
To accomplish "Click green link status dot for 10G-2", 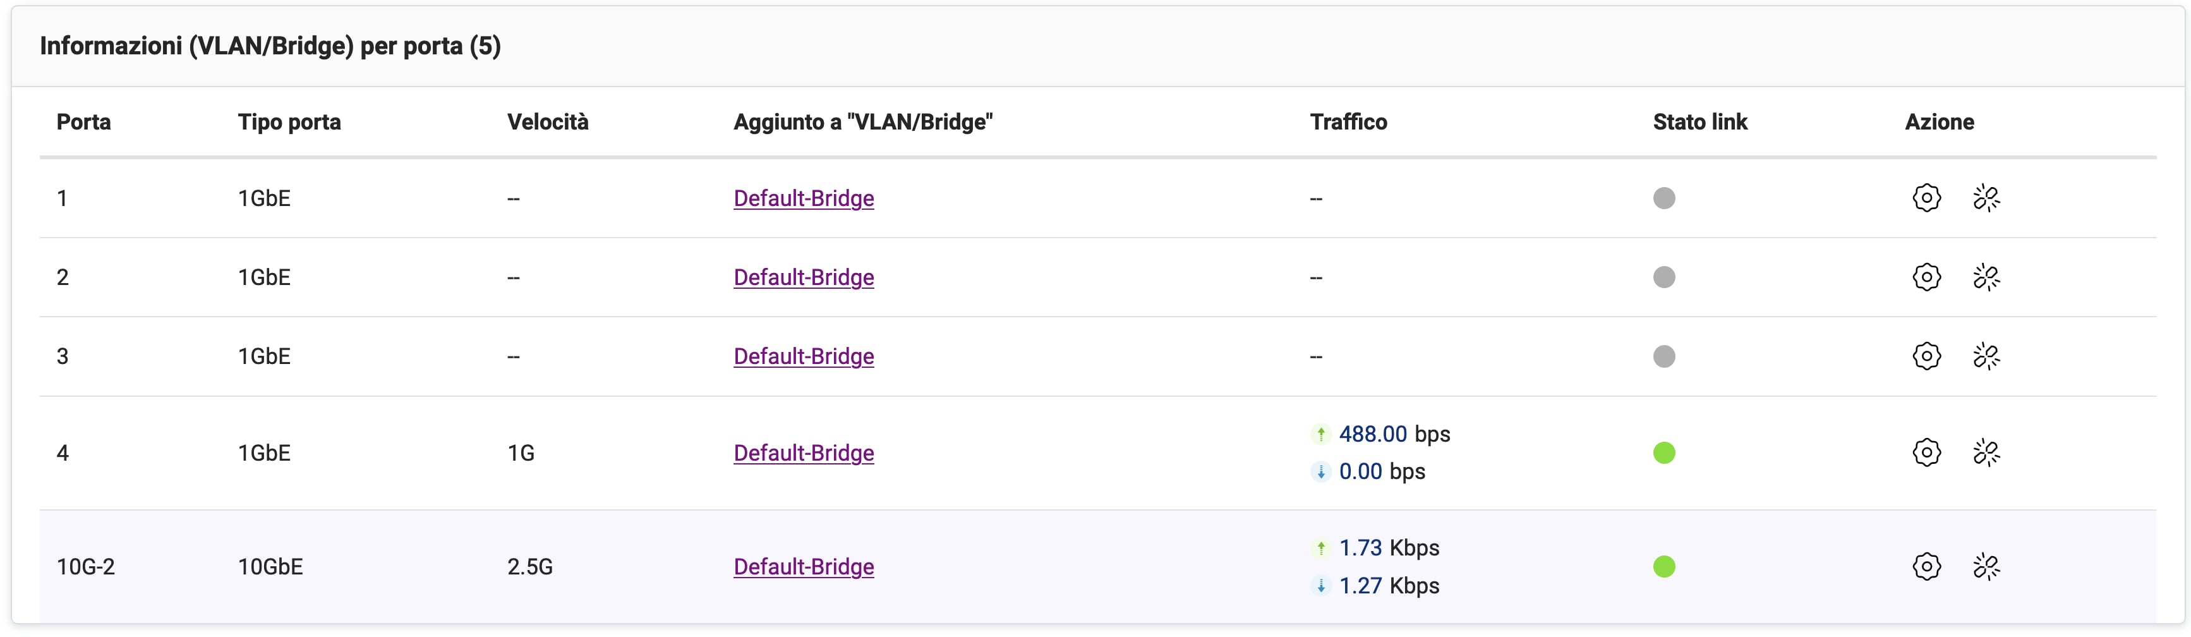I will pos(1663,566).
